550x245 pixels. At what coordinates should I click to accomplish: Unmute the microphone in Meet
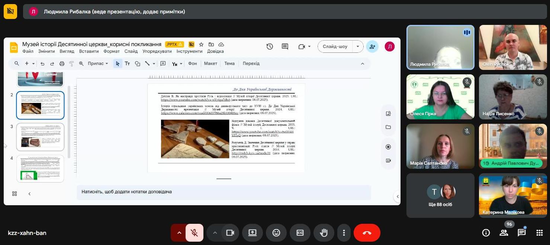194,233
